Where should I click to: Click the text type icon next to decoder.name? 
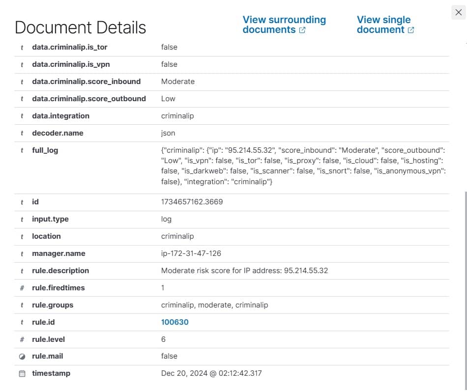coord(22,133)
